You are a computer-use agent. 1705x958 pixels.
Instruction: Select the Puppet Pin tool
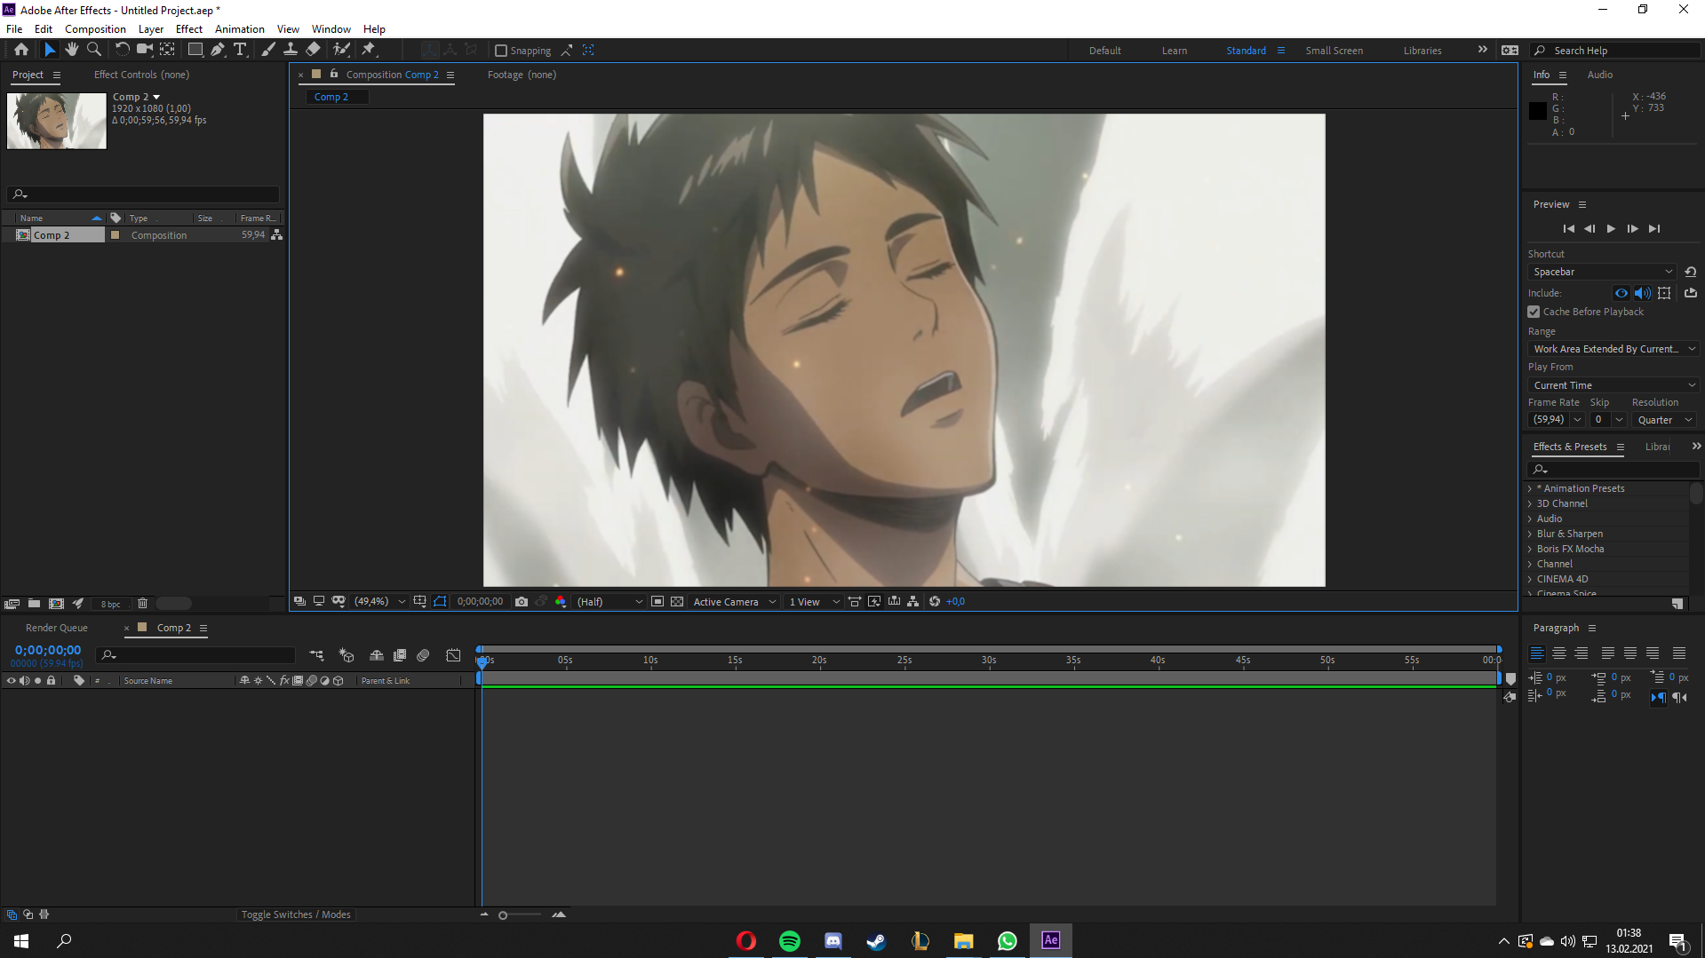[369, 50]
